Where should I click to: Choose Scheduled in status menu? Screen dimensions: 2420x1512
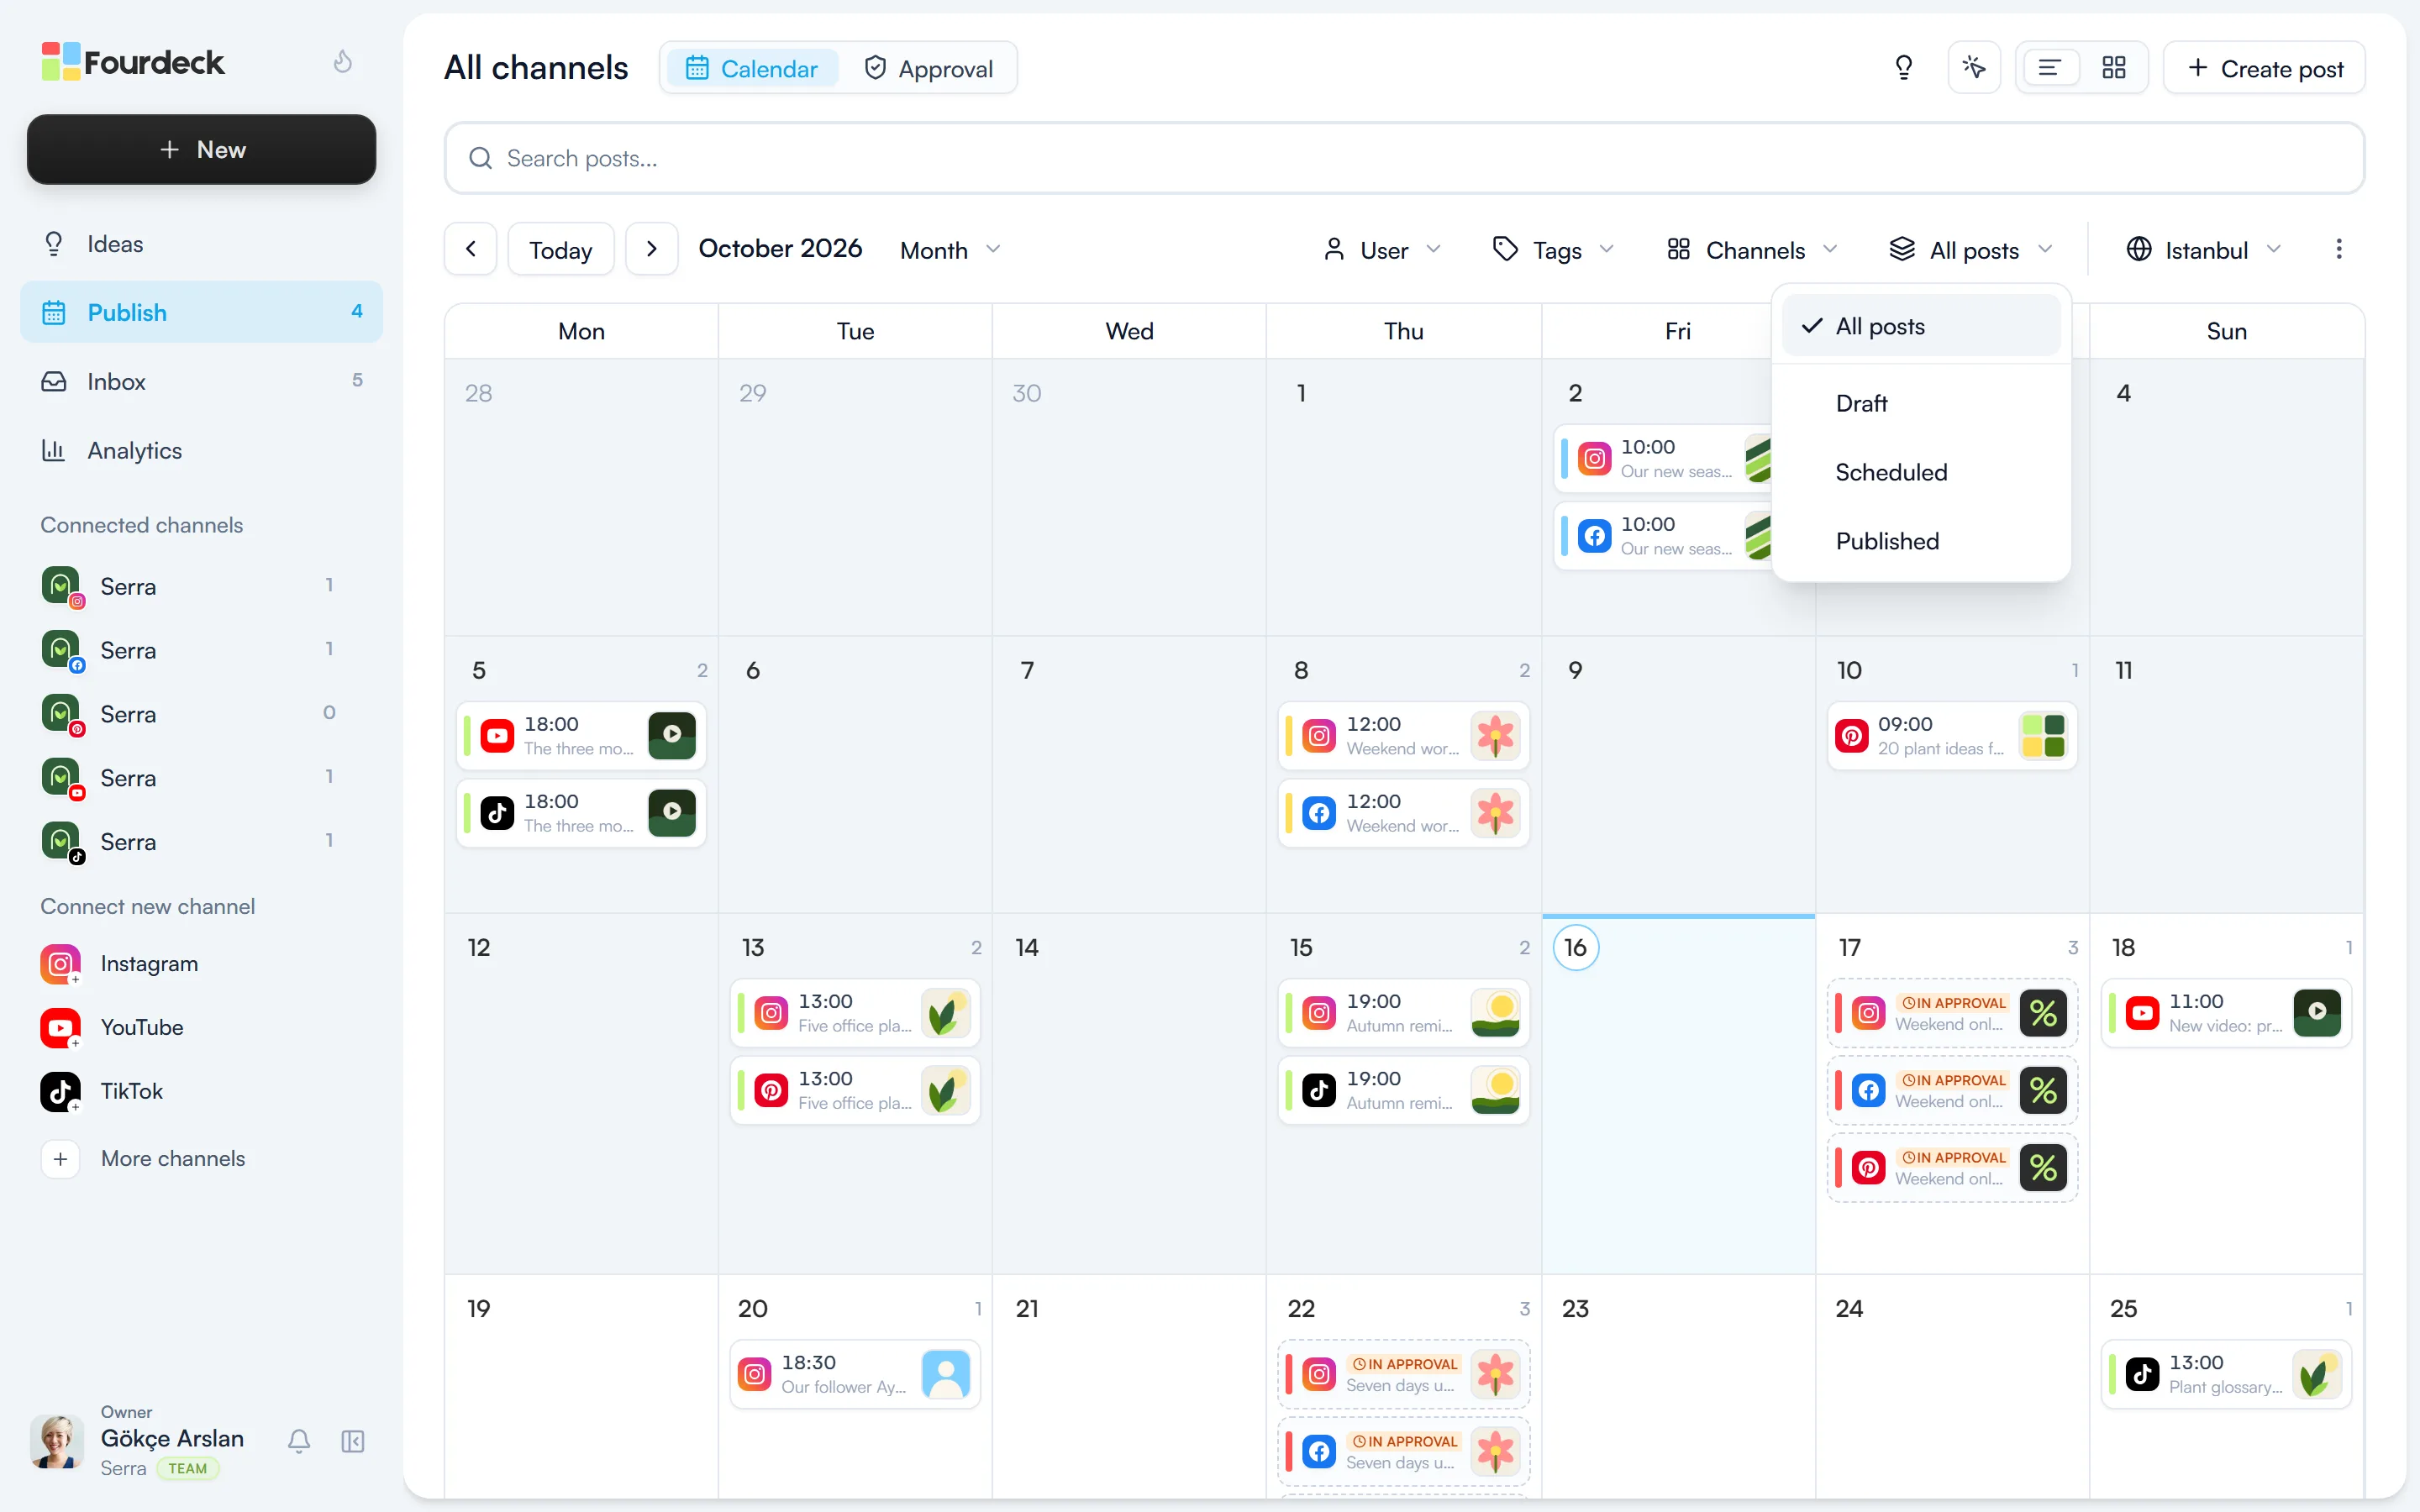point(1920,472)
